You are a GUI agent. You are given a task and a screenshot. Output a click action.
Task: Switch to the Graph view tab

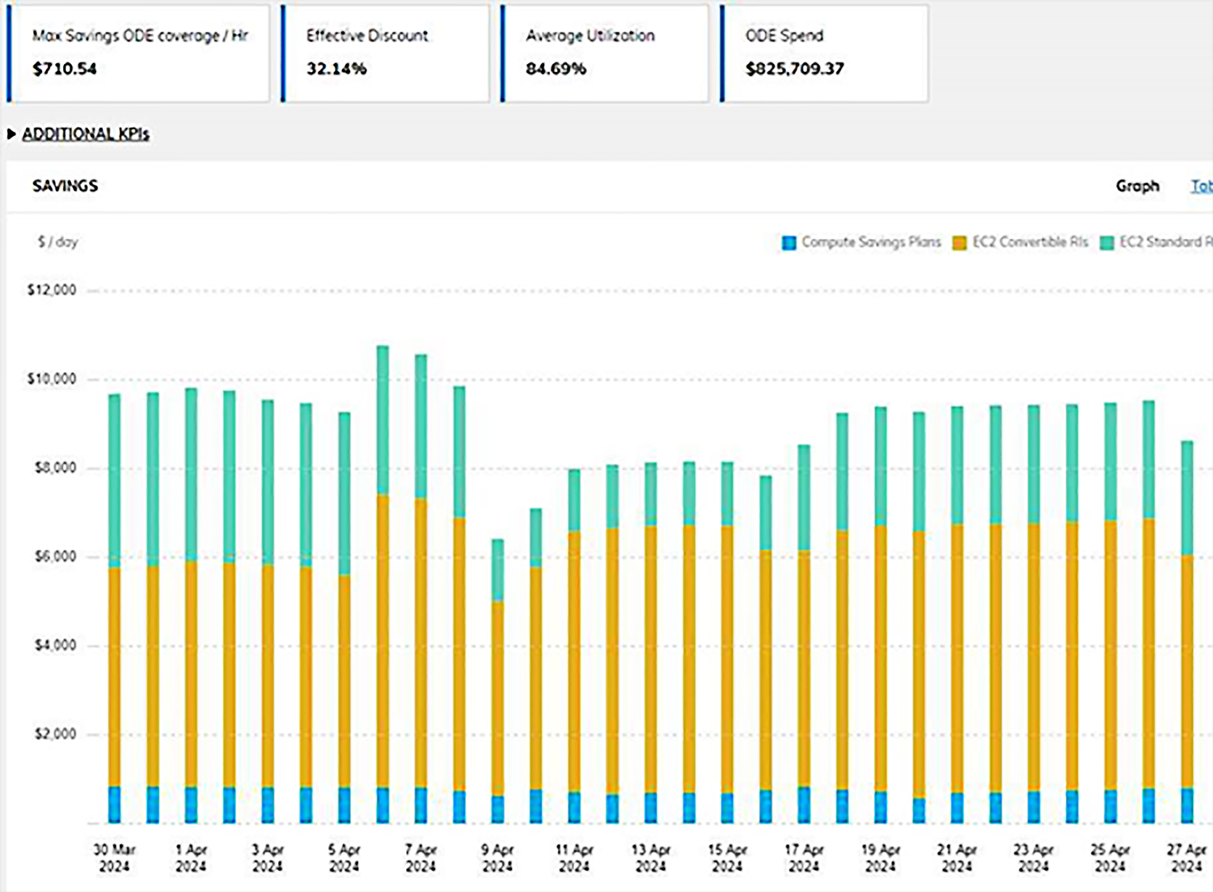1137,186
